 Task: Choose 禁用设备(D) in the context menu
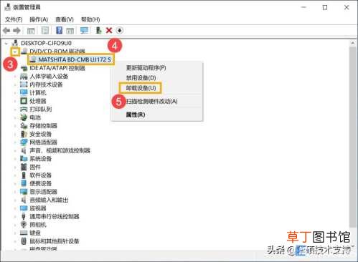(141, 78)
